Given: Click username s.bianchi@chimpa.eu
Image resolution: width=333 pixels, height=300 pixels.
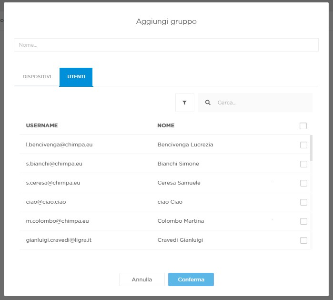Looking at the screenshot, I should pos(54,164).
